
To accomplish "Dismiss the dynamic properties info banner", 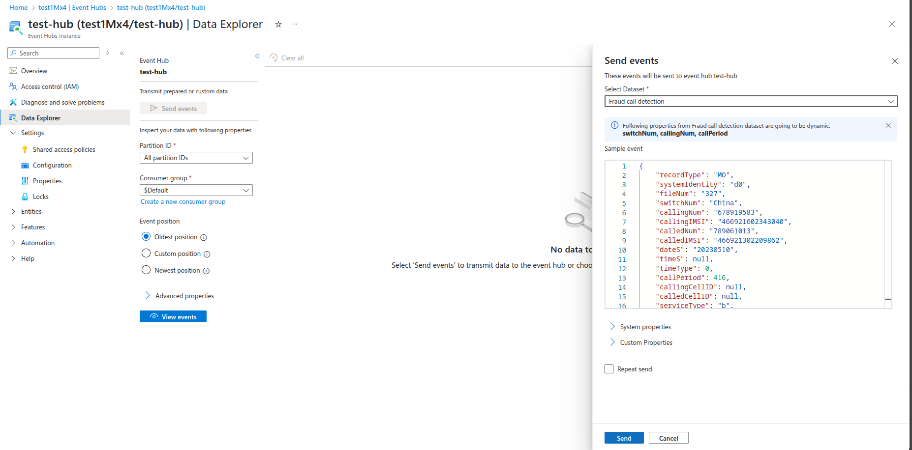I will pyautogui.click(x=888, y=125).
